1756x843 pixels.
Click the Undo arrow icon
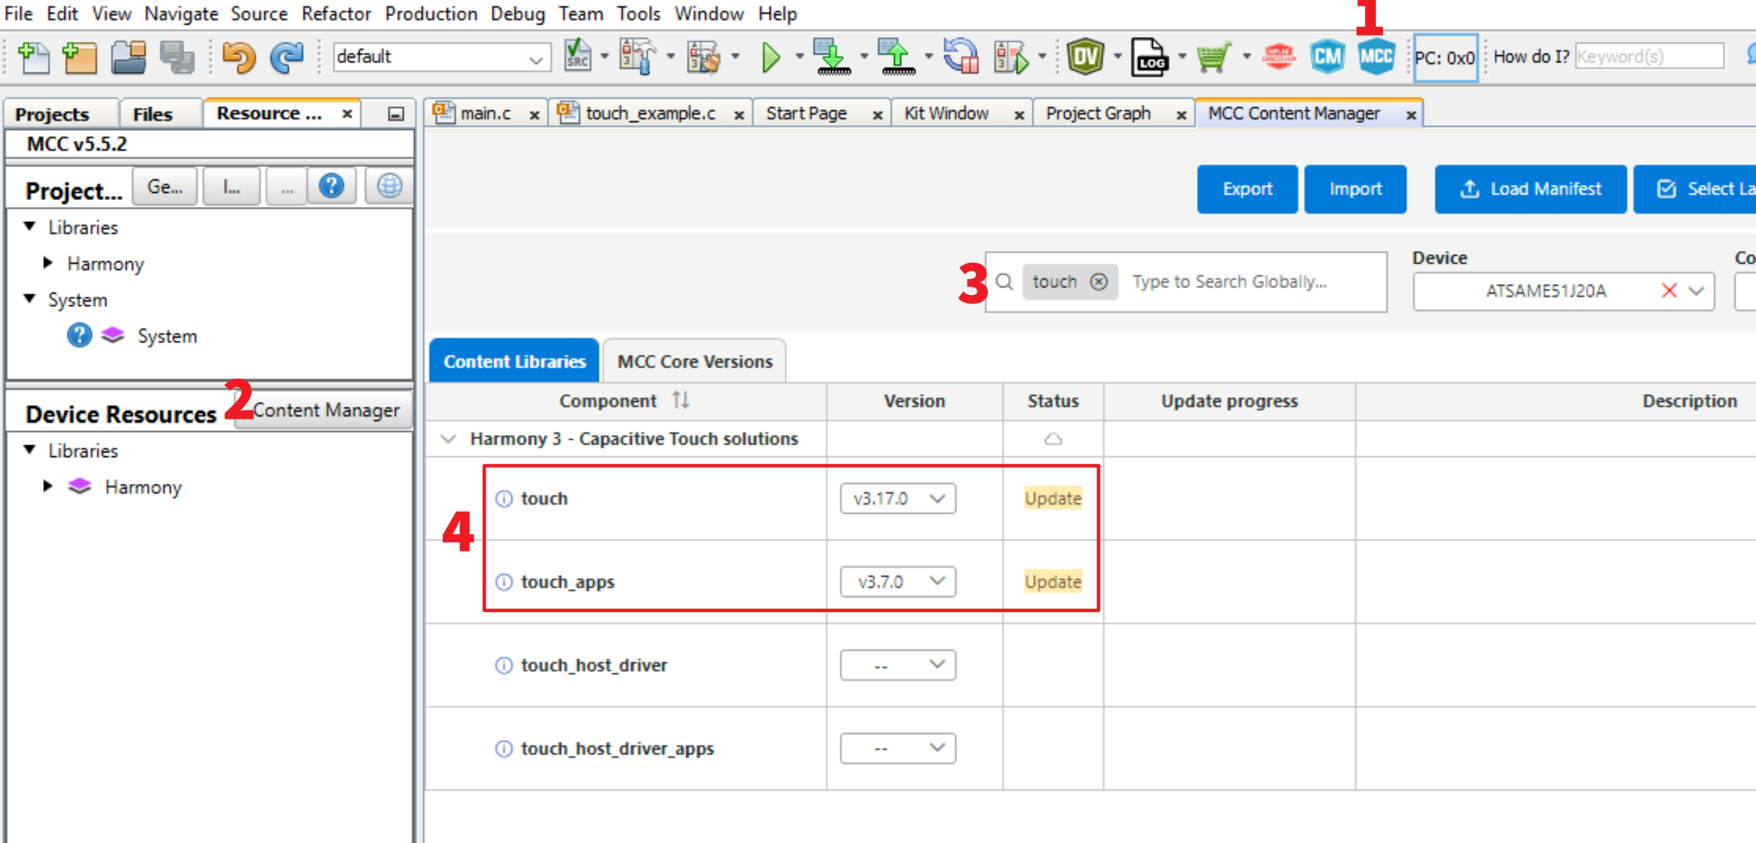[239, 57]
